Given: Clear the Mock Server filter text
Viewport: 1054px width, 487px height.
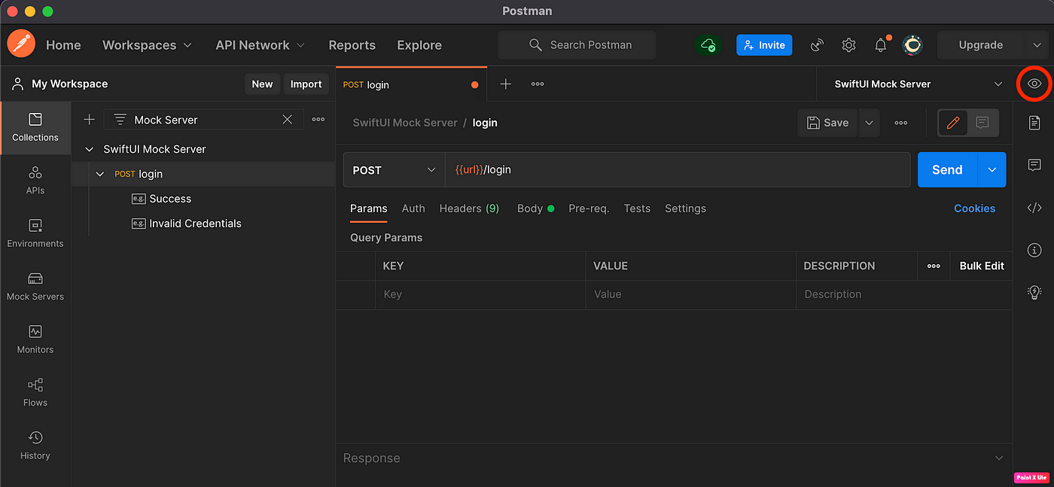Looking at the screenshot, I should (287, 120).
